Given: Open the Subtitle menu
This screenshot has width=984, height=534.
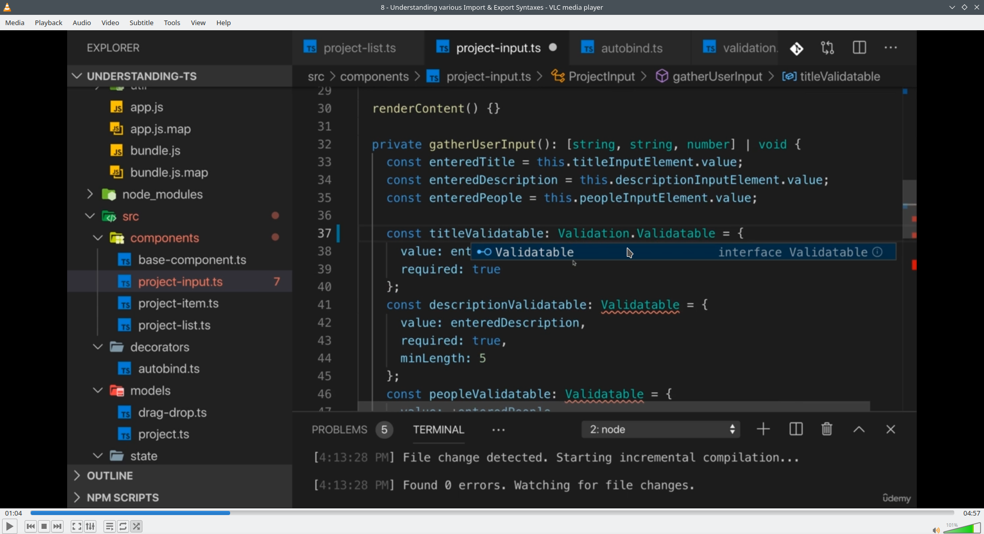Looking at the screenshot, I should (141, 23).
